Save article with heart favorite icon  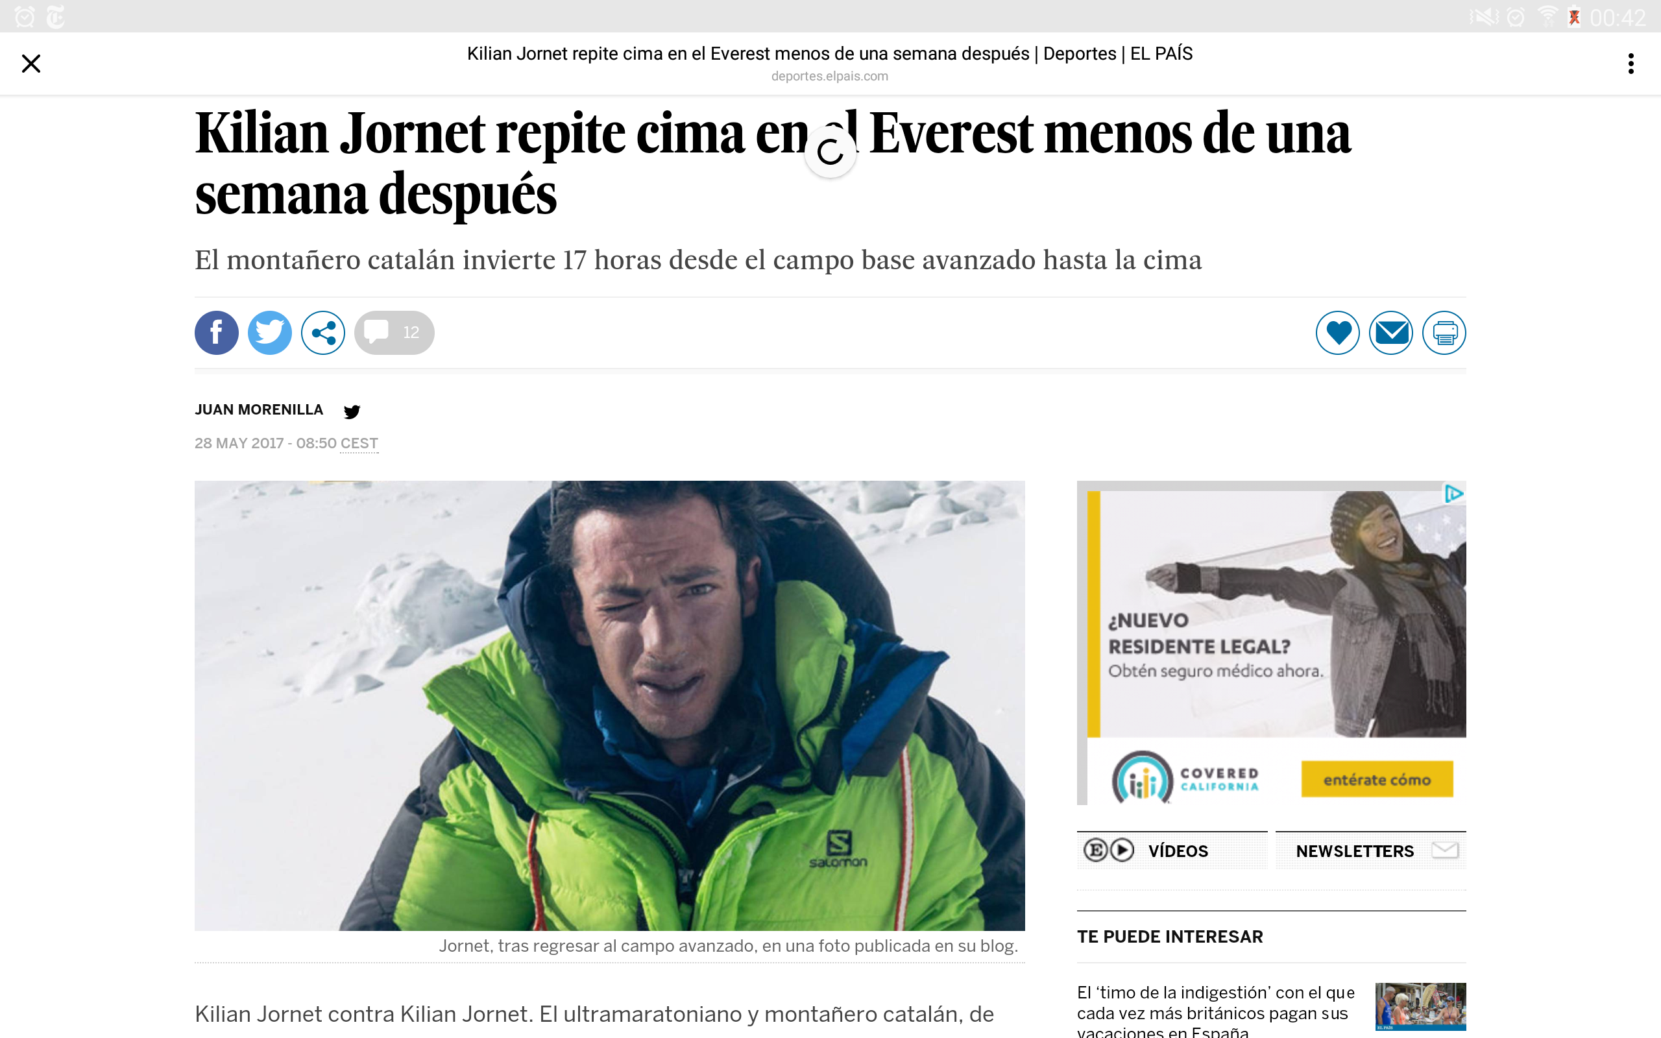[x=1338, y=333]
